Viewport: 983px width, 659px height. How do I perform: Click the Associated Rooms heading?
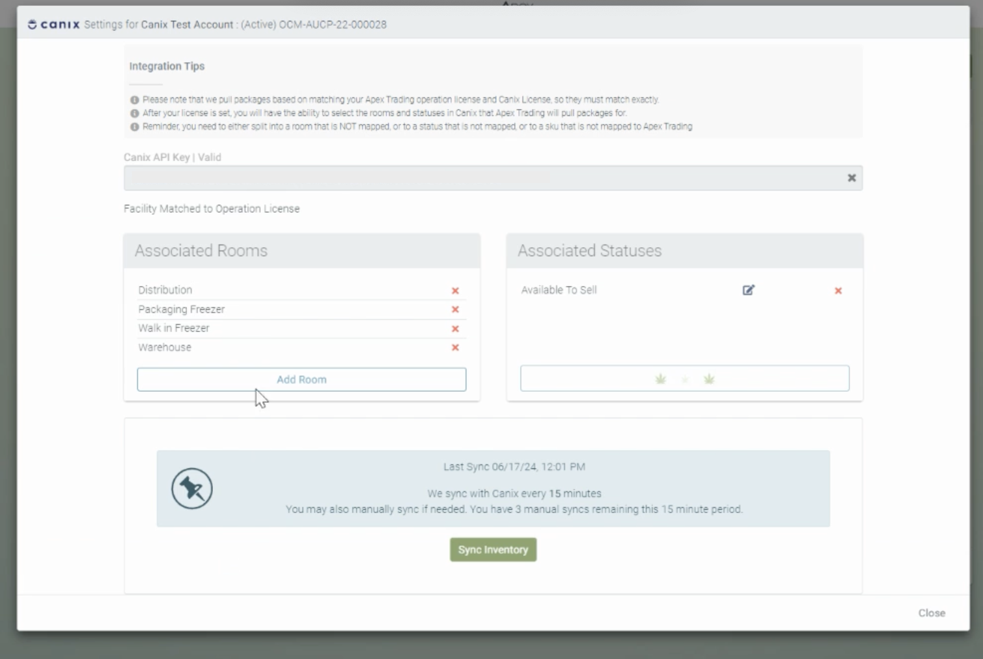(x=201, y=250)
